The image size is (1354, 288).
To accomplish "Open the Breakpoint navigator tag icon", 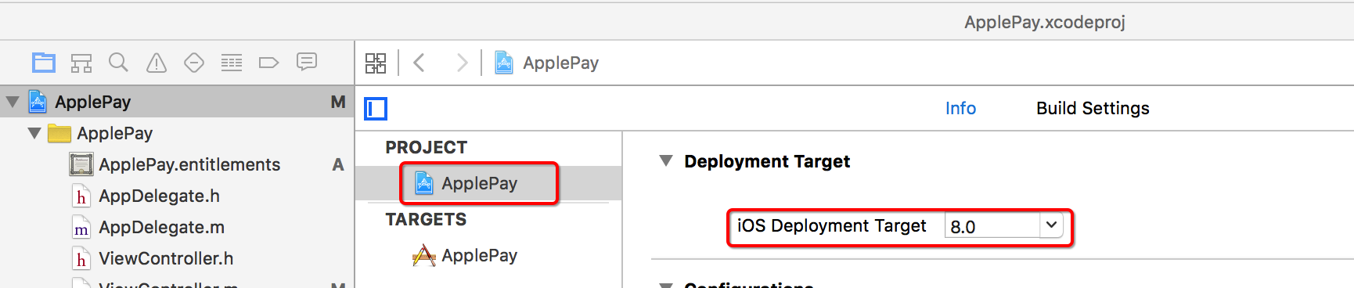I will tap(268, 63).
